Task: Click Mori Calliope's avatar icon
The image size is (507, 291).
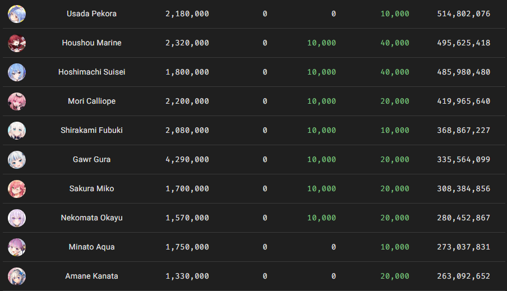Action: pos(17,101)
